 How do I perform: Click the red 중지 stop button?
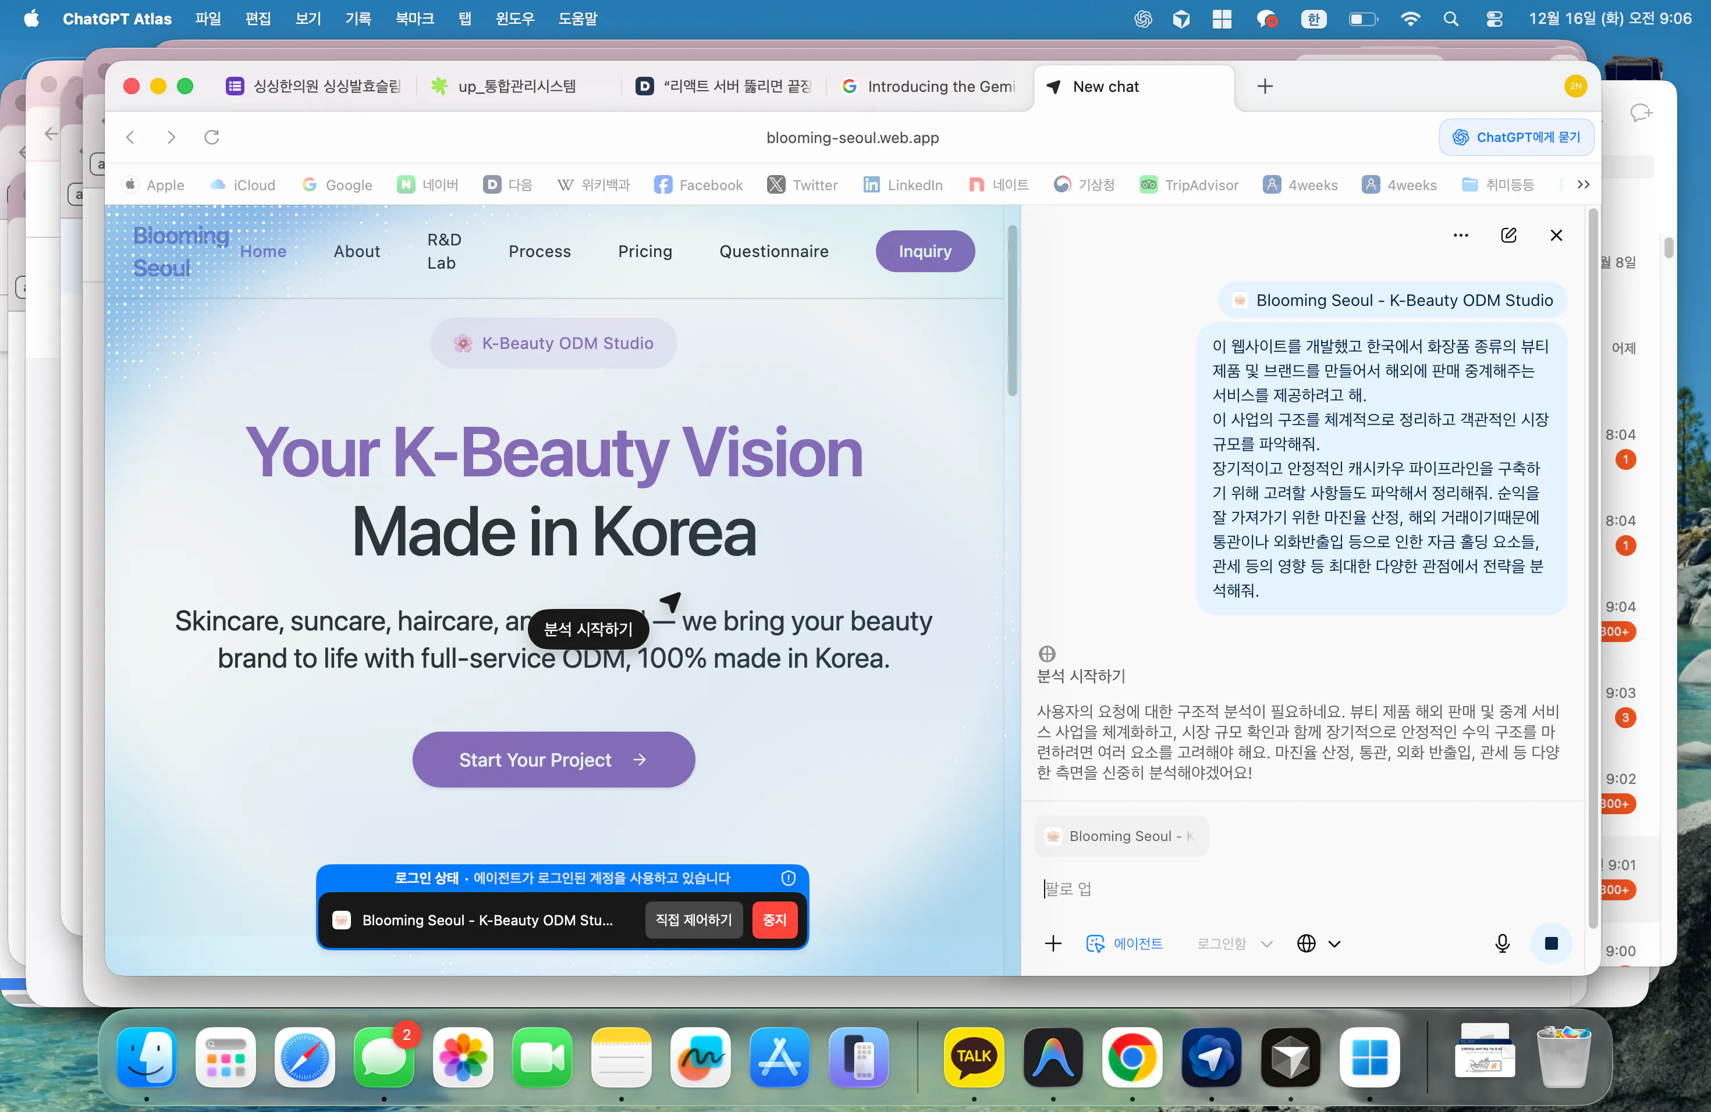tap(774, 919)
